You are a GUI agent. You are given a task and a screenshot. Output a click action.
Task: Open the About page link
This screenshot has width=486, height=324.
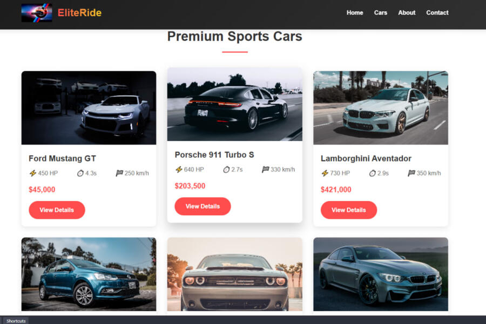(x=407, y=13)
